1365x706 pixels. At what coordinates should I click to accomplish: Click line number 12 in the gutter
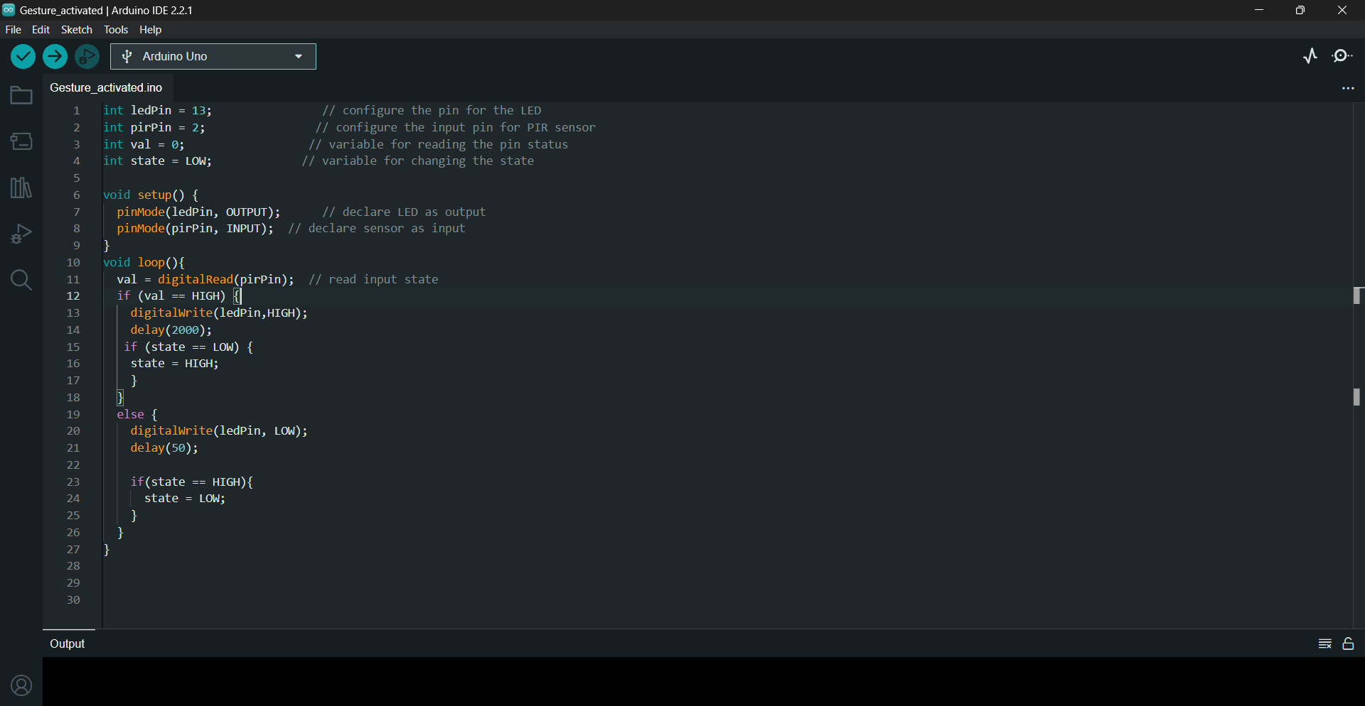pos(73,296)
